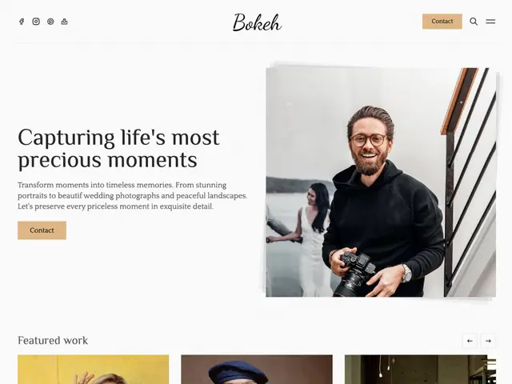
Task: Click the staircase railing in hero photo
Action: click(470, 183)
